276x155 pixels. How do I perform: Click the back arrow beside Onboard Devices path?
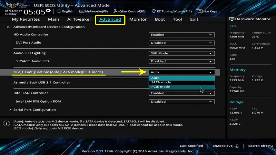[9, 27]
